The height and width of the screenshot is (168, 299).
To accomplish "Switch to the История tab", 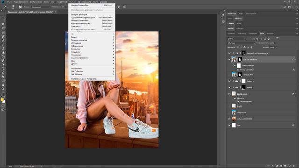I will [x=270, y=34].
